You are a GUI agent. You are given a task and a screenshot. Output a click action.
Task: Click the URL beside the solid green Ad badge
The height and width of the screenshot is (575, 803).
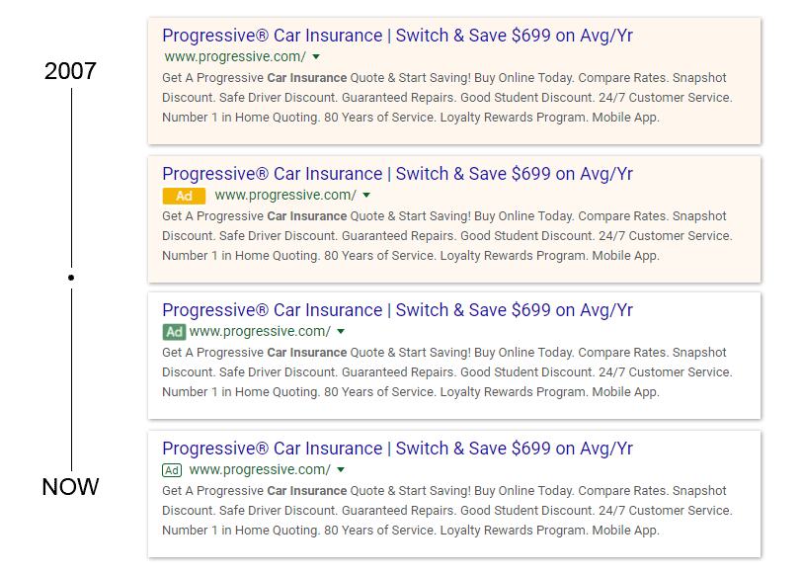point(260,332)
